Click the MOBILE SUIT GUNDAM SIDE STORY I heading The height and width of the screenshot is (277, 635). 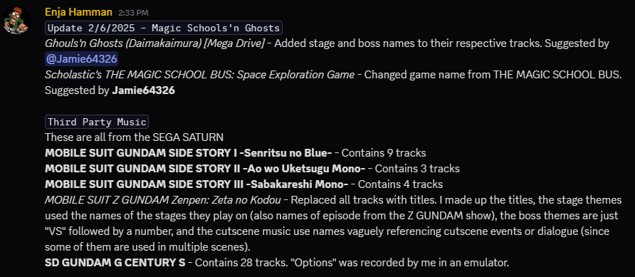coord(189,152)
